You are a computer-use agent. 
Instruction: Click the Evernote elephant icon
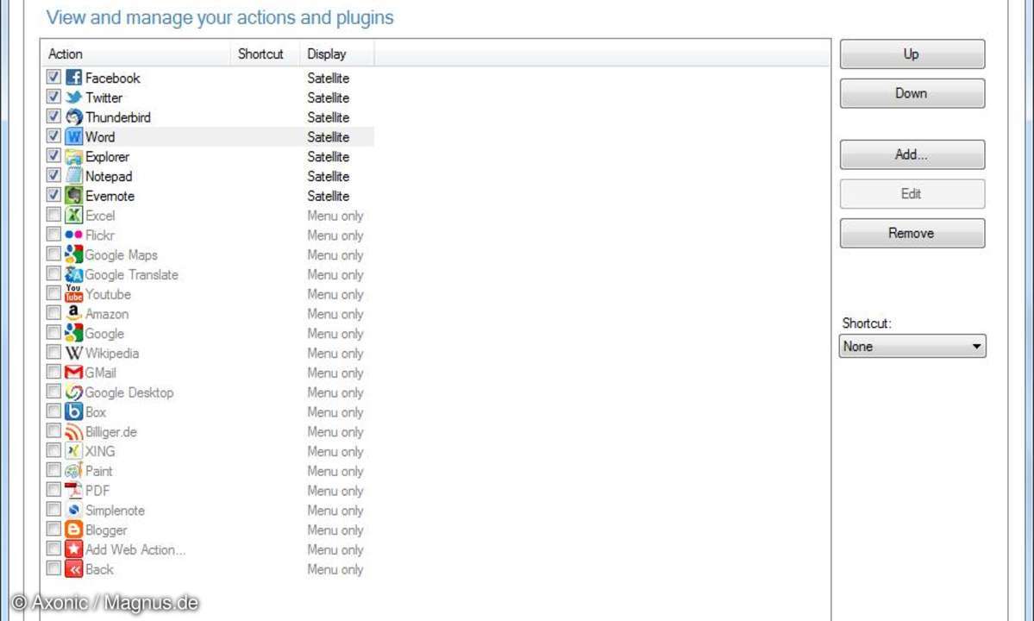[x=74, y=196]
